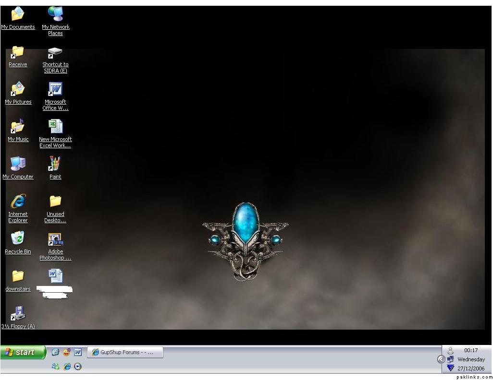Click the Paint shortcut icon
493x380 pixels.
pyautogui.click(x=55, y=164)
